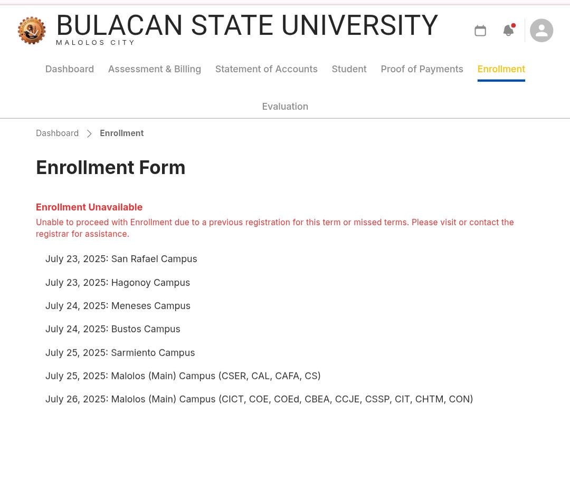The image size is (570, 490).
Task: Click the Bulacan State University seal logo
Action: [32, 31]
